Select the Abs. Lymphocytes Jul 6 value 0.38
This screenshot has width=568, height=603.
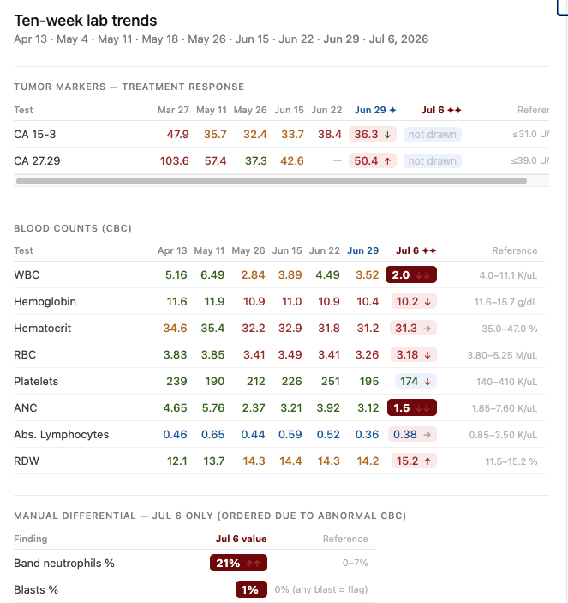(412, 435)
